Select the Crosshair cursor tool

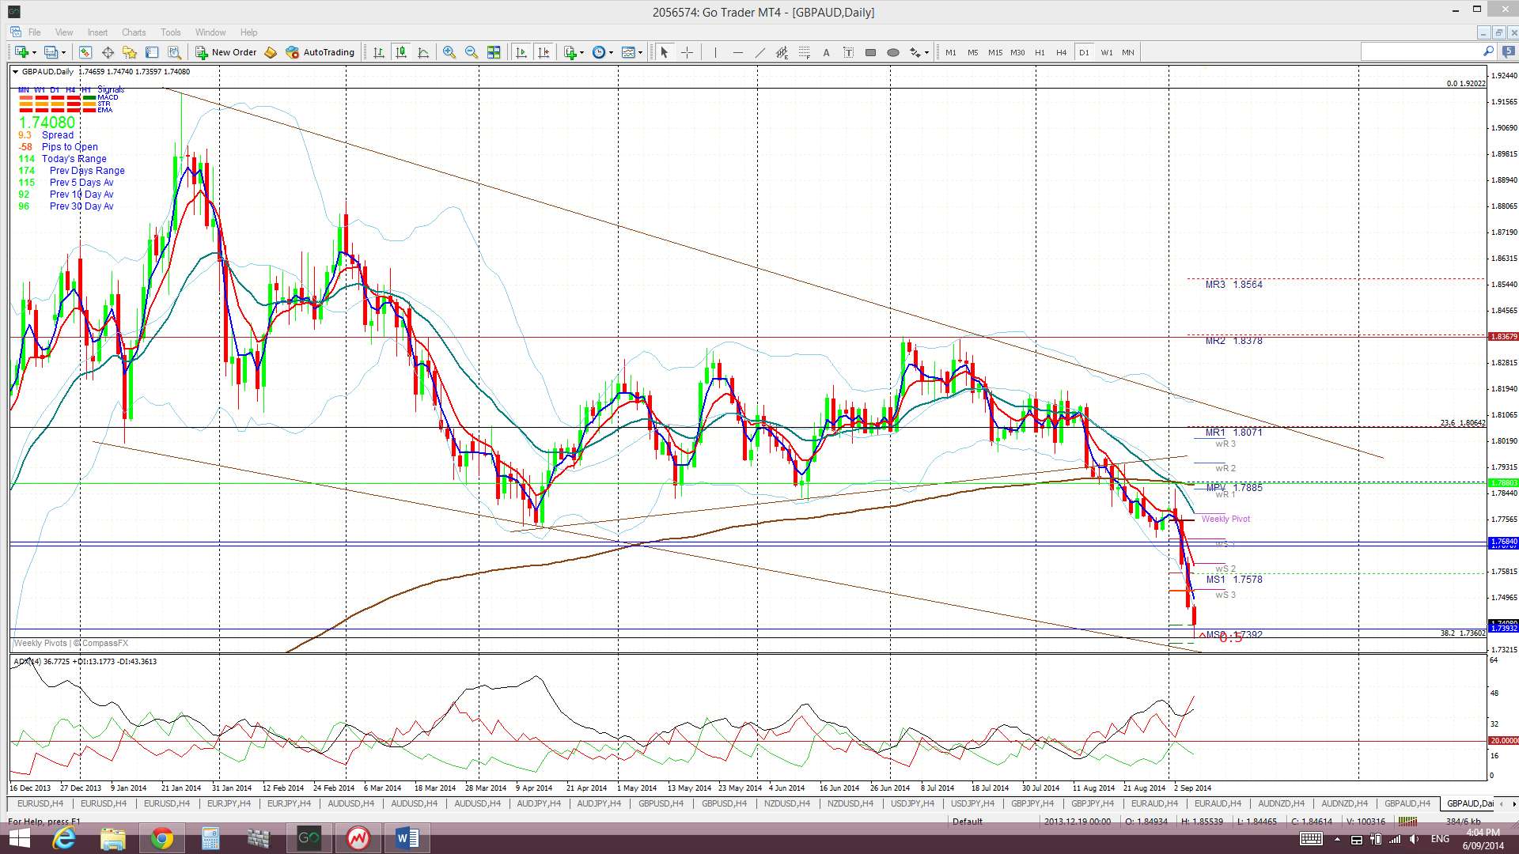(687, 52)
